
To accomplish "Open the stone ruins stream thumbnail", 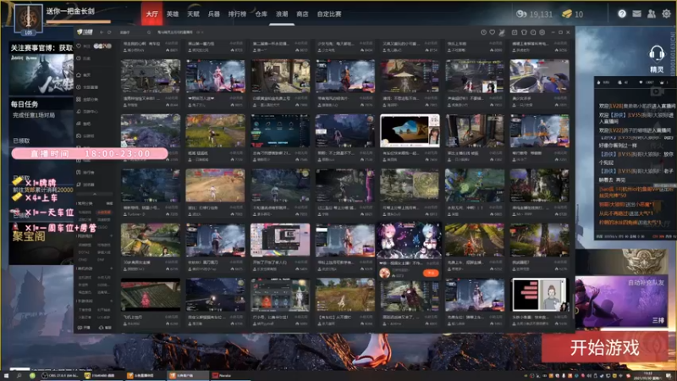I will [x=151, y=76].
